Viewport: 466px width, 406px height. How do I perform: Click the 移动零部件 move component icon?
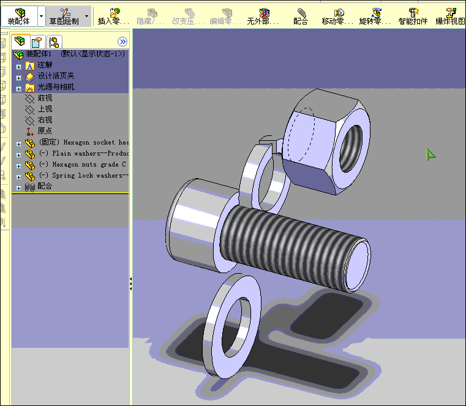tap(339, 12)
